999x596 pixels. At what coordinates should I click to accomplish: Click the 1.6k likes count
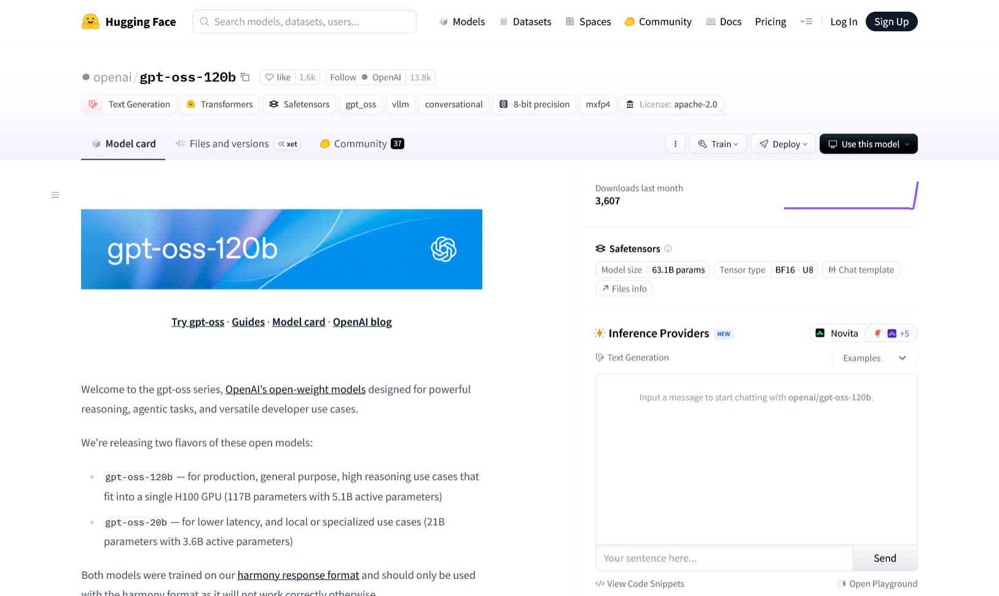click(307, 77)
